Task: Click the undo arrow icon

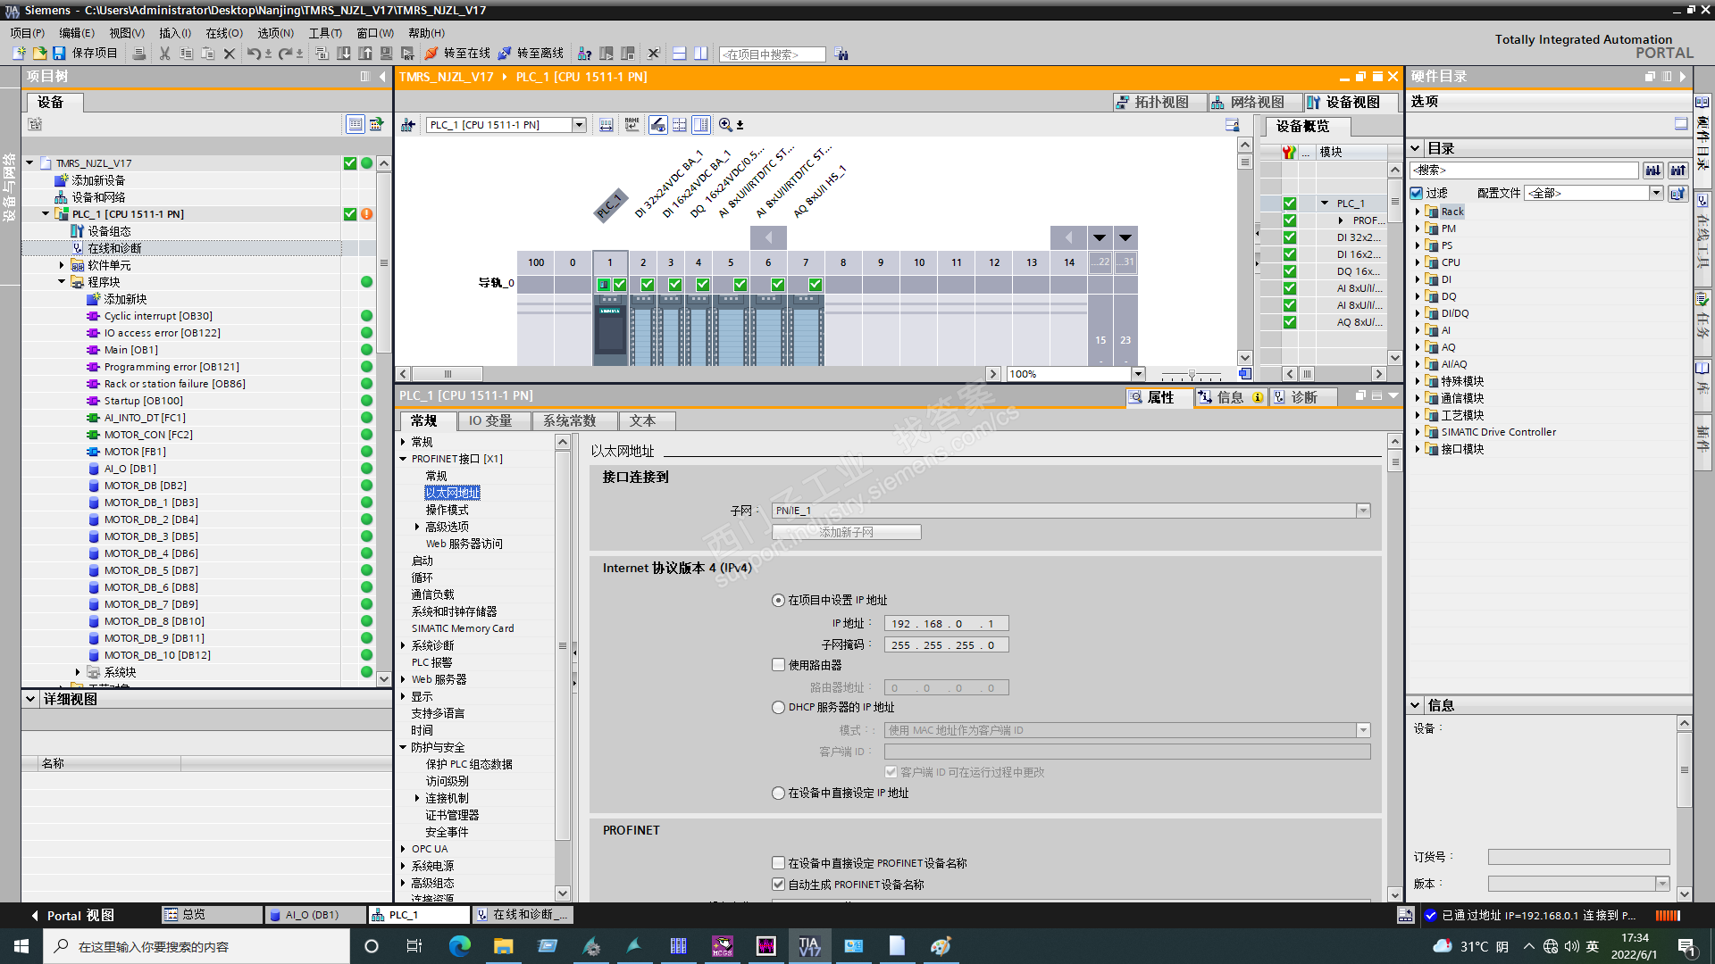Action: point(254,54)
